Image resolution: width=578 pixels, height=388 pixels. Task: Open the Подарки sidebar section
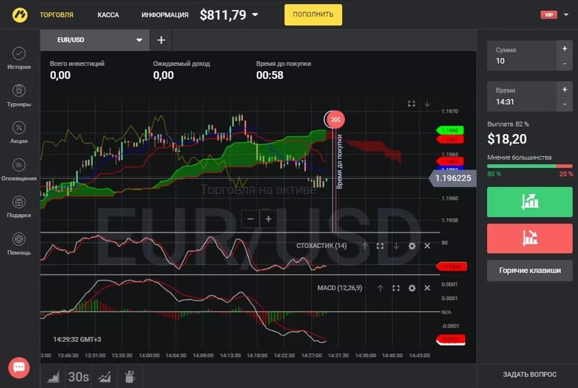coord(19,205)
